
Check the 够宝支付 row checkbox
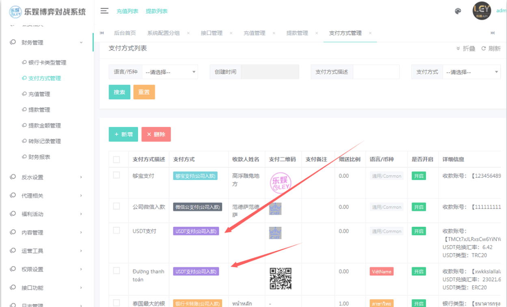[117, 175]
